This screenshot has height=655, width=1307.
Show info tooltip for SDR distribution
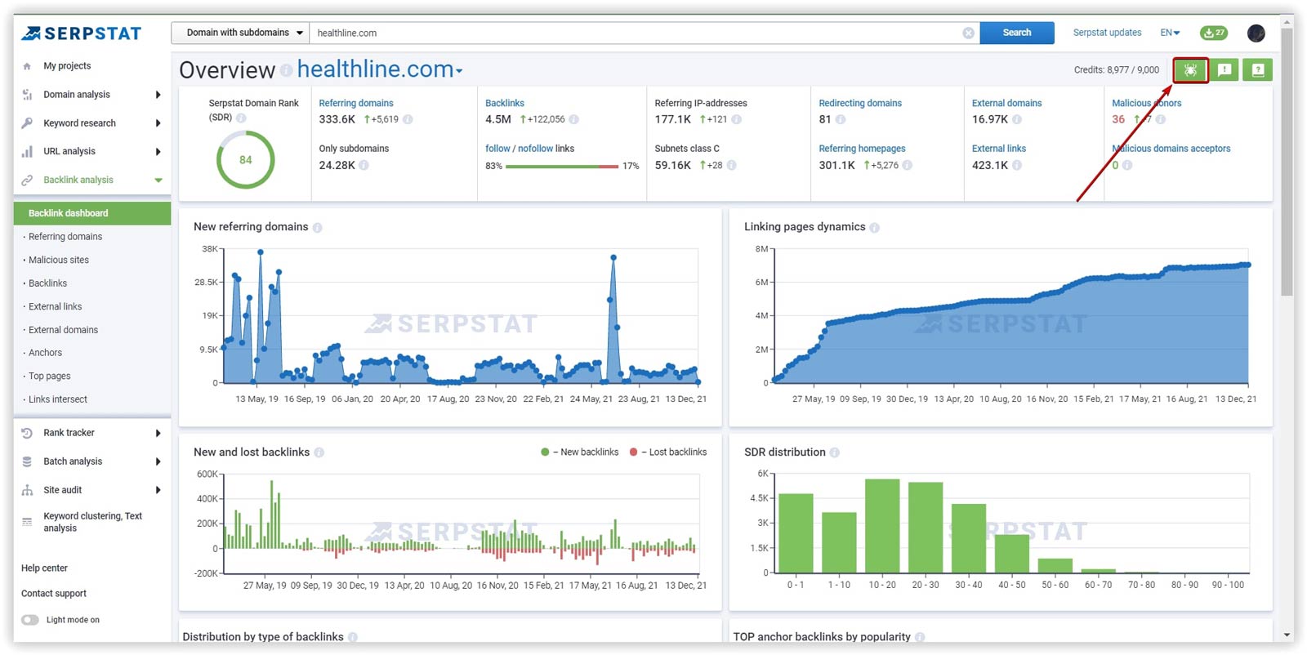click(834, 452)
